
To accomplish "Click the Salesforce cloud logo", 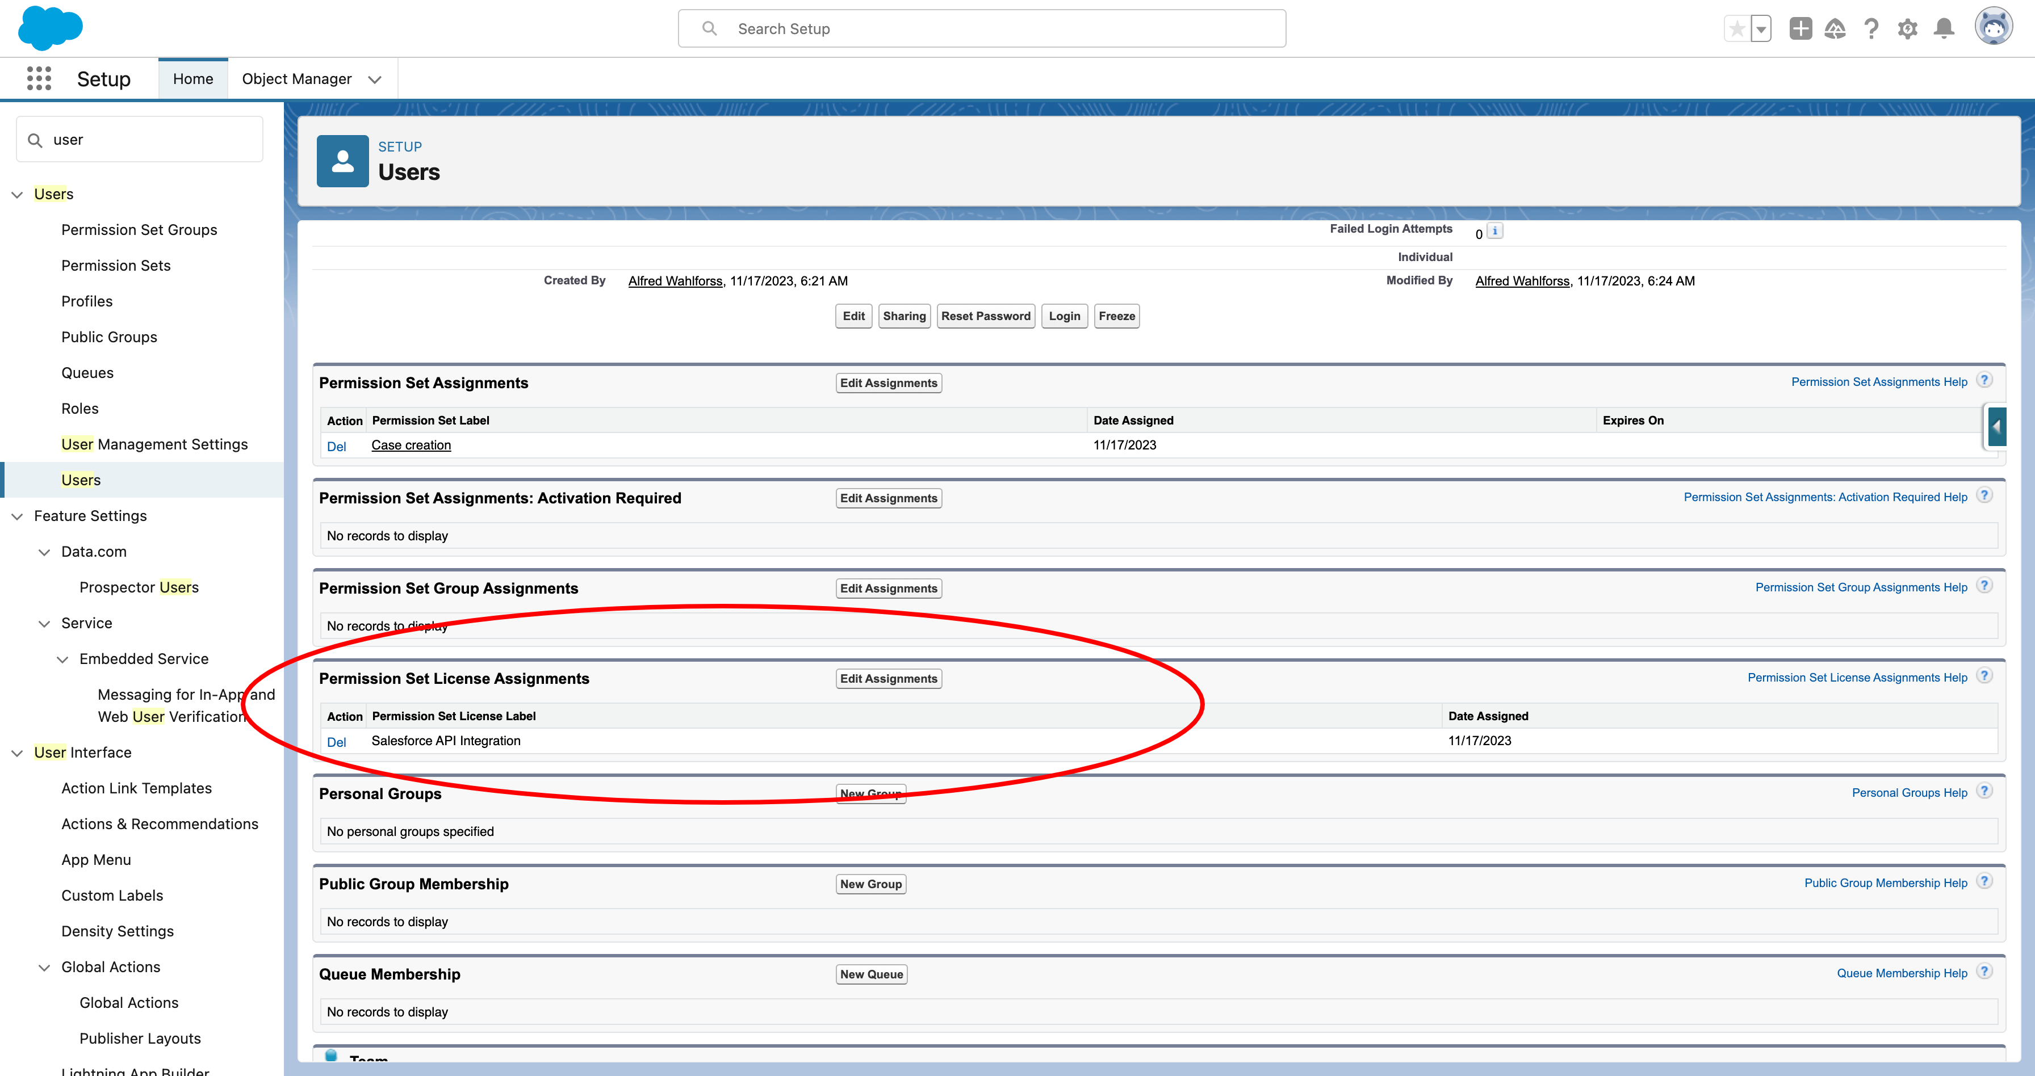I will (50, 28).
